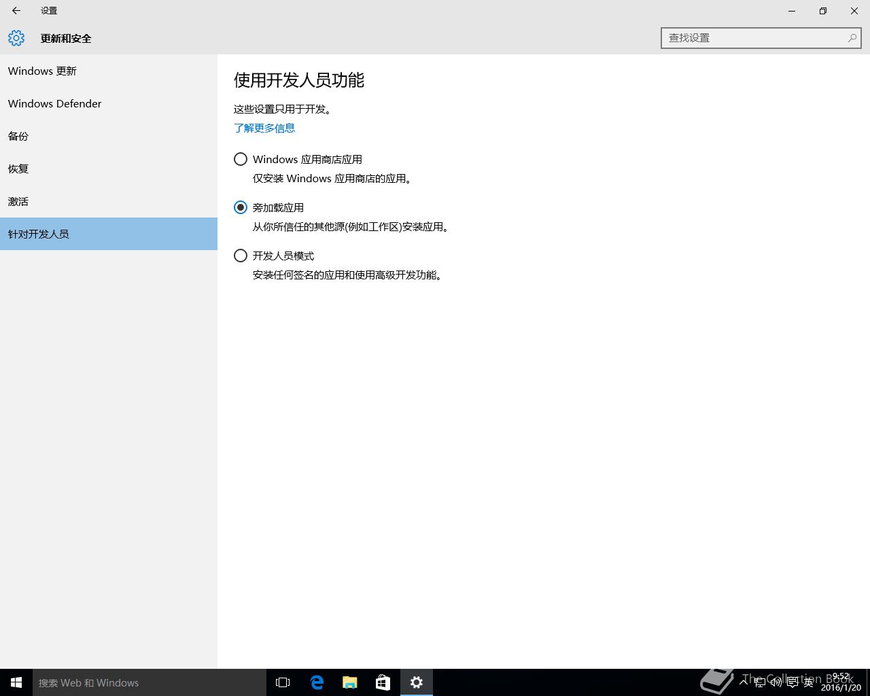Image resolution: width=870 pixels, height=696 pixels.
Task: Launch Microsoft Edge from the taskbar
Action: coord(317,682)
